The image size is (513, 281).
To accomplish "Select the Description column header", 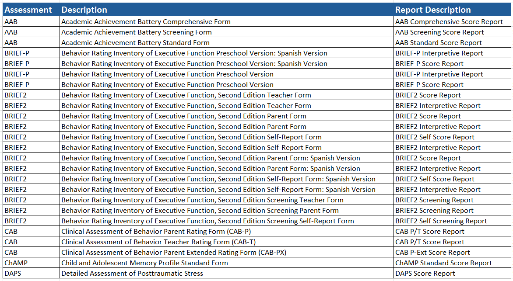I will [x=227, y=10].
